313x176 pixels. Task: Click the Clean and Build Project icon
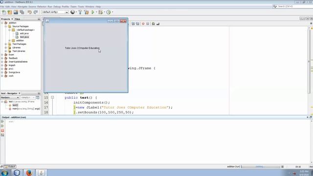tap(87, 12)
